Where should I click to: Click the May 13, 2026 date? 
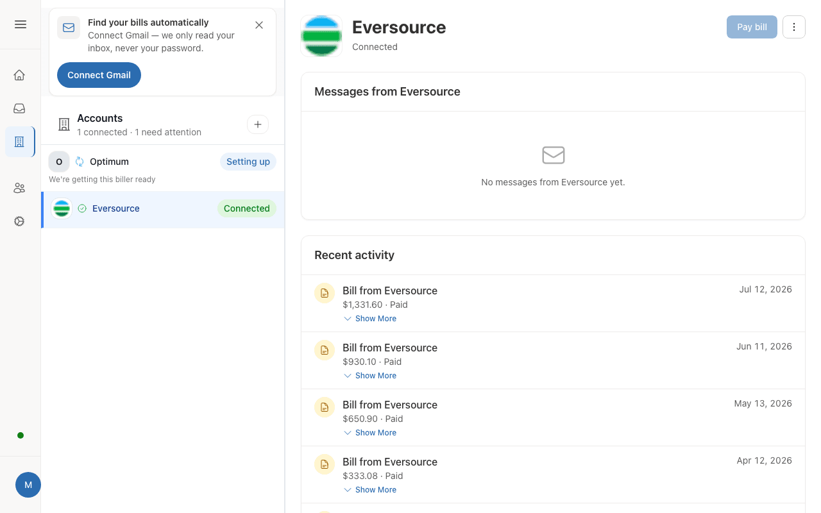coord(763,403)
